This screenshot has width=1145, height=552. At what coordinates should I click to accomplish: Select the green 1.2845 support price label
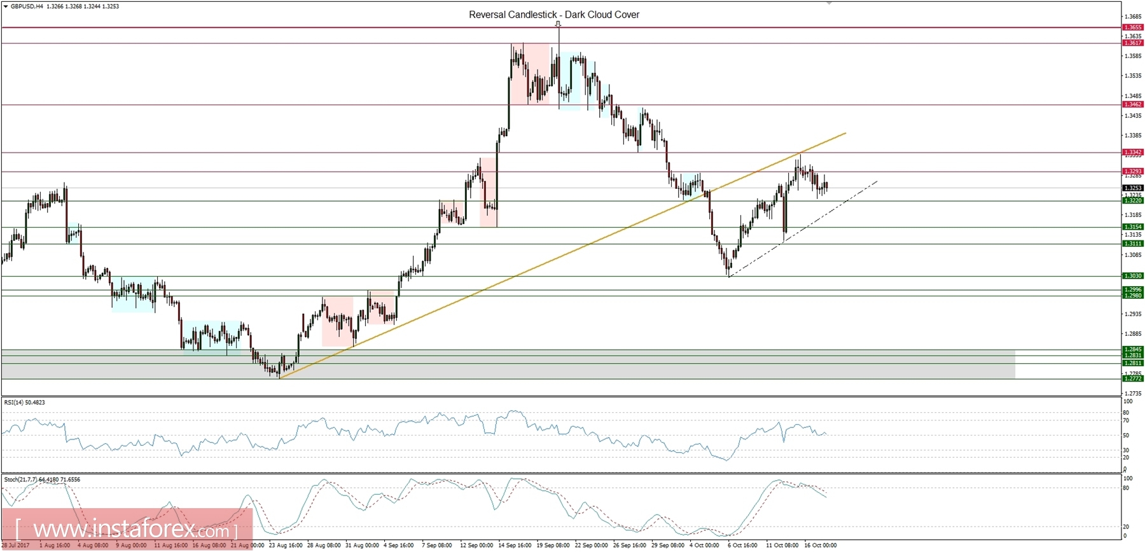(1133, 349)
